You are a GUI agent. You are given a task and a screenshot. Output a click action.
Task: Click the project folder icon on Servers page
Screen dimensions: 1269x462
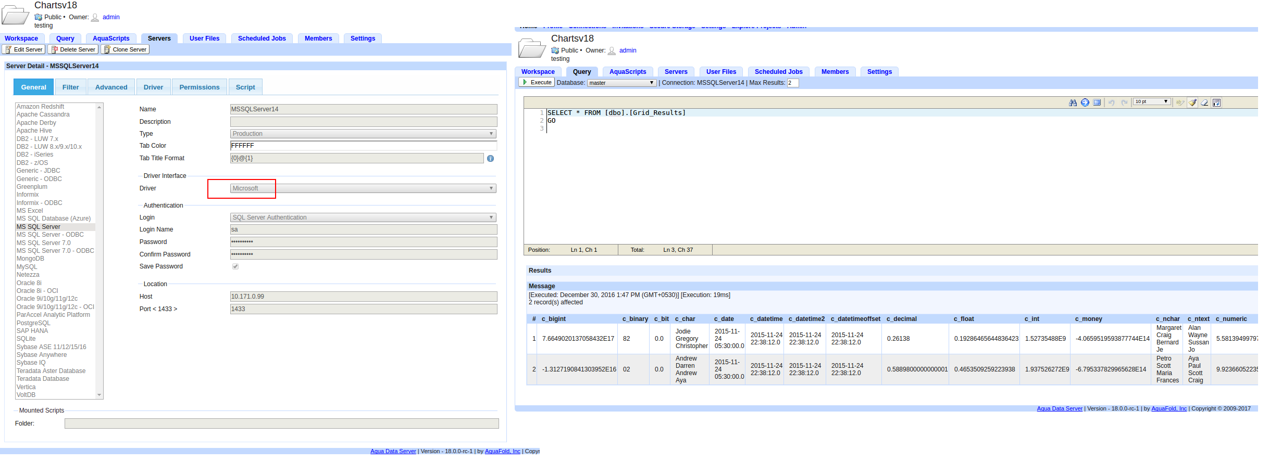[15, 15]
